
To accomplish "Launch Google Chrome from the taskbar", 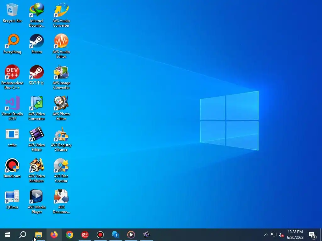I will pos(69,235).
